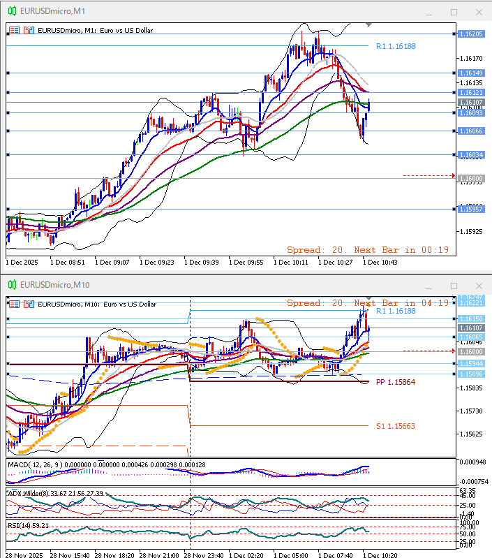
Task: Open Depth of Market icon in M1 chart
Action: [x=29, y=31]
